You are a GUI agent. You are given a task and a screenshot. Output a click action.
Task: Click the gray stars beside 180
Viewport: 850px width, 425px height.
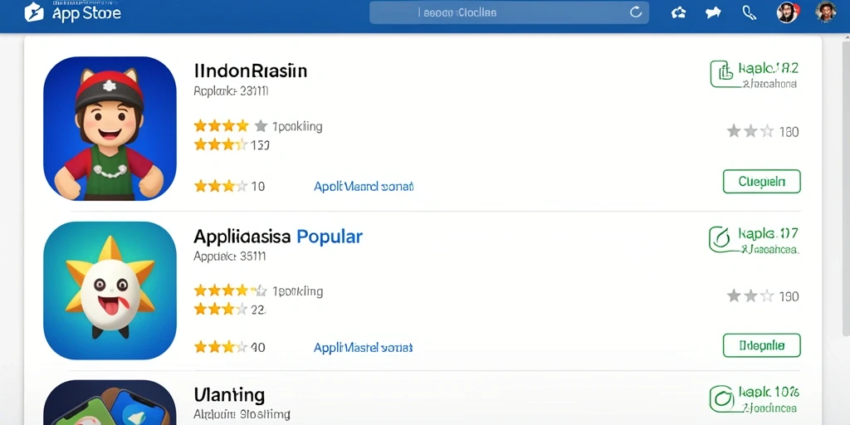(750, 130)
